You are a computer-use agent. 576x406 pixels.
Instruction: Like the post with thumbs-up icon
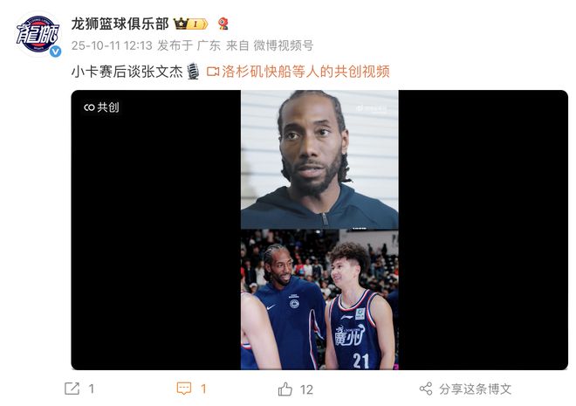pyautogui.click(x=285, y=389)
